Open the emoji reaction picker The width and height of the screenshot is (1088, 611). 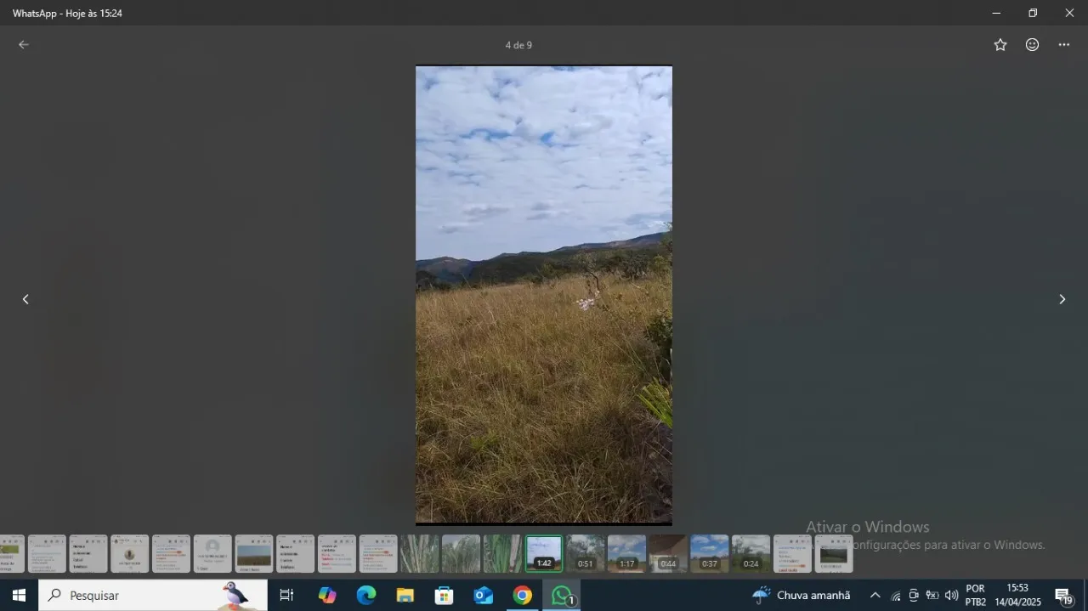click(x=1032, y=45)
